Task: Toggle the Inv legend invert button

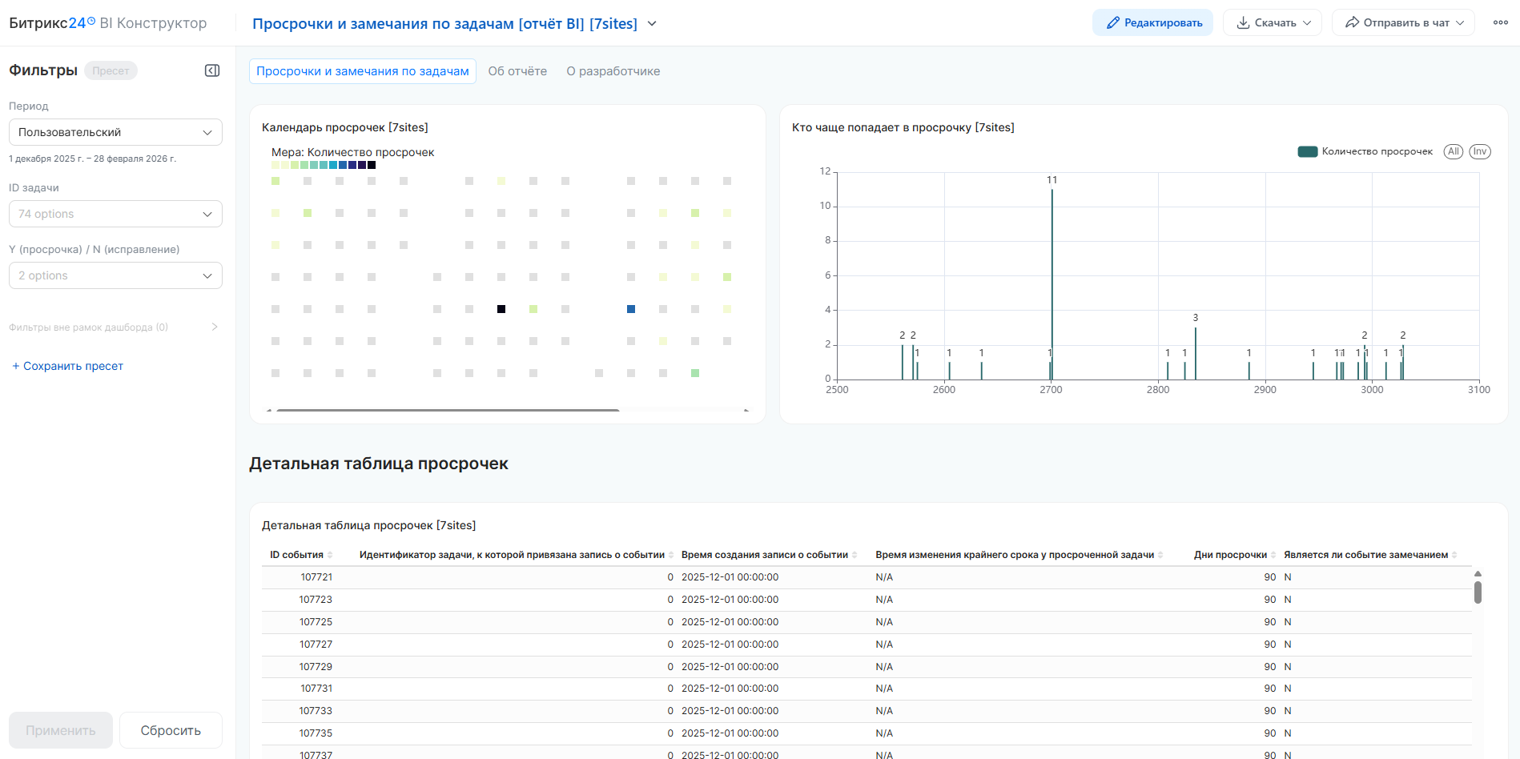Action: click(1479, 151)
